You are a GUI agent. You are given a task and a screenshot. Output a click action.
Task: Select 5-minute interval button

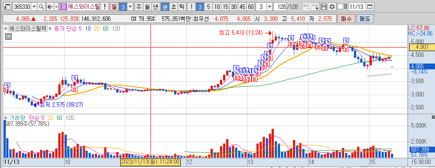coord(209,7)
